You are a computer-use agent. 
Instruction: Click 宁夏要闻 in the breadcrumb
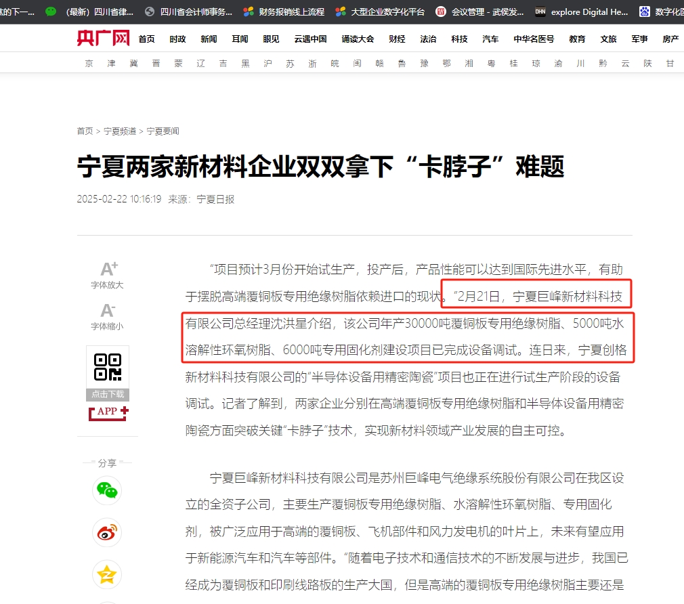(163, 131)
